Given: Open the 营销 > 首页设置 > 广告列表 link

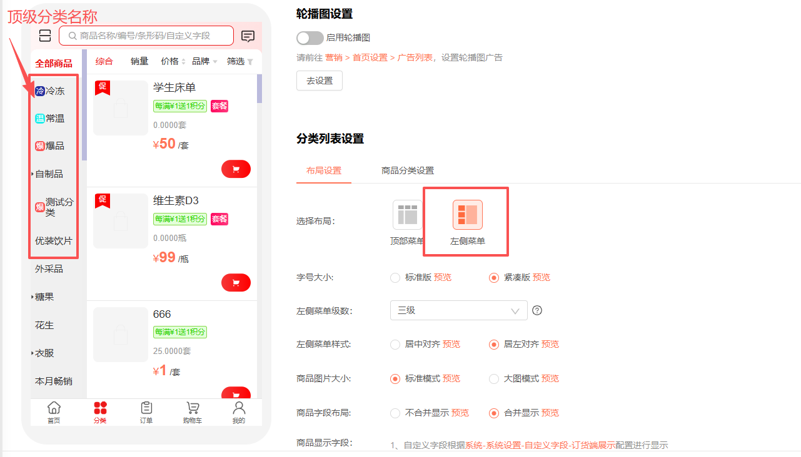Looking at the screenshot, I should 379,57.
